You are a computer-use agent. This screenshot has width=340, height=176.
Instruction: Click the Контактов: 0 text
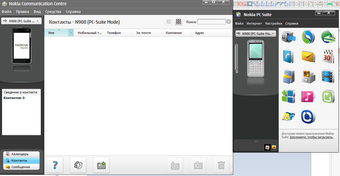pos(14,98)
